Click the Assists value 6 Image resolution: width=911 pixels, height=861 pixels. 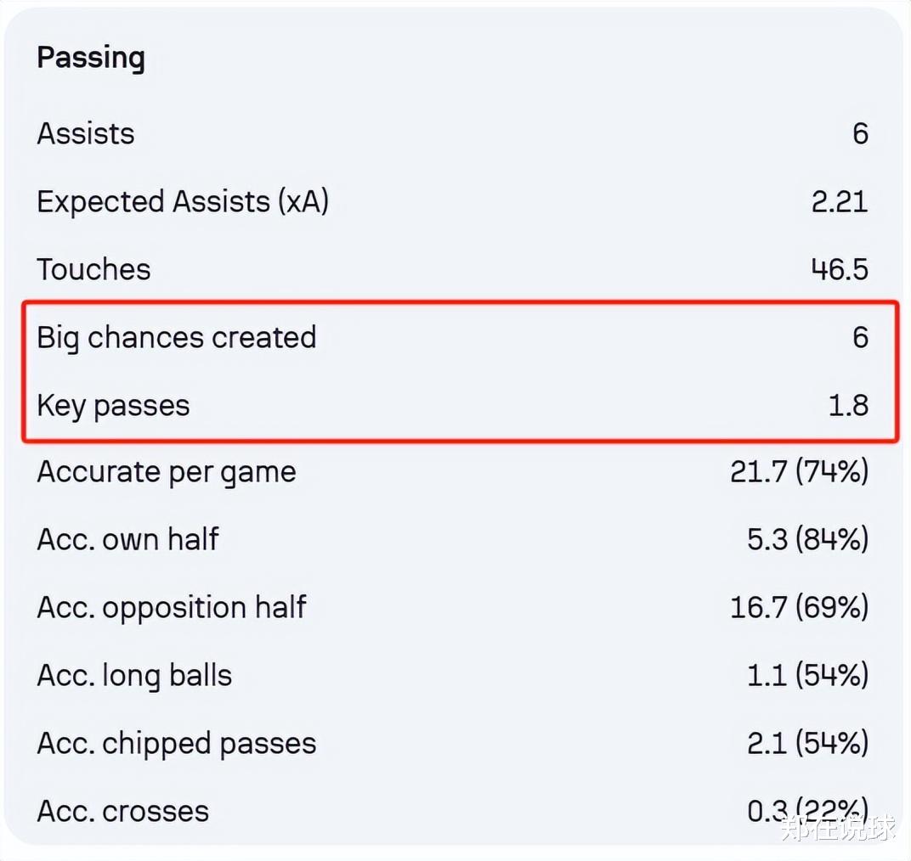click(861, 133)
